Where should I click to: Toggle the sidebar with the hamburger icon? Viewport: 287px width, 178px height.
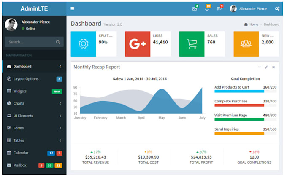pos(72,8)
